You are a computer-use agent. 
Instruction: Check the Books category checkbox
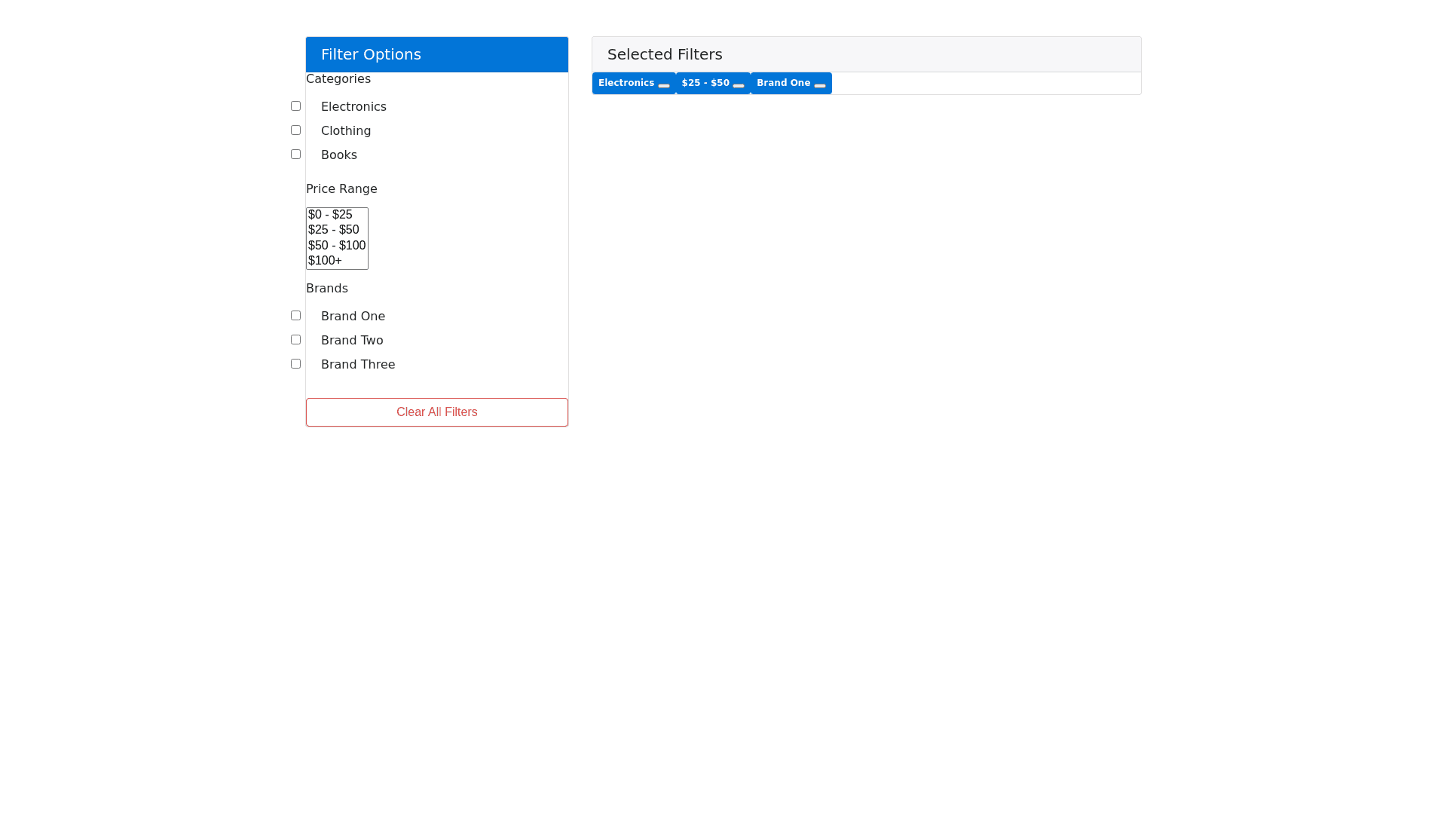295,155
